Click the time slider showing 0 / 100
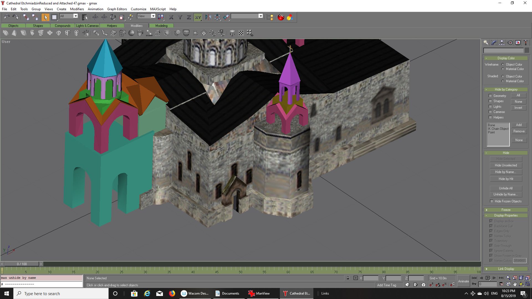 (x=22, y=264)
